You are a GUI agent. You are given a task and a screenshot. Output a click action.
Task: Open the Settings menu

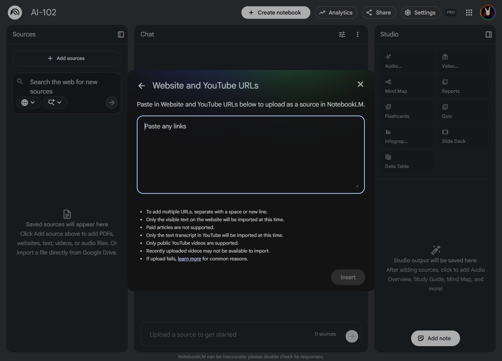point(420,13)
